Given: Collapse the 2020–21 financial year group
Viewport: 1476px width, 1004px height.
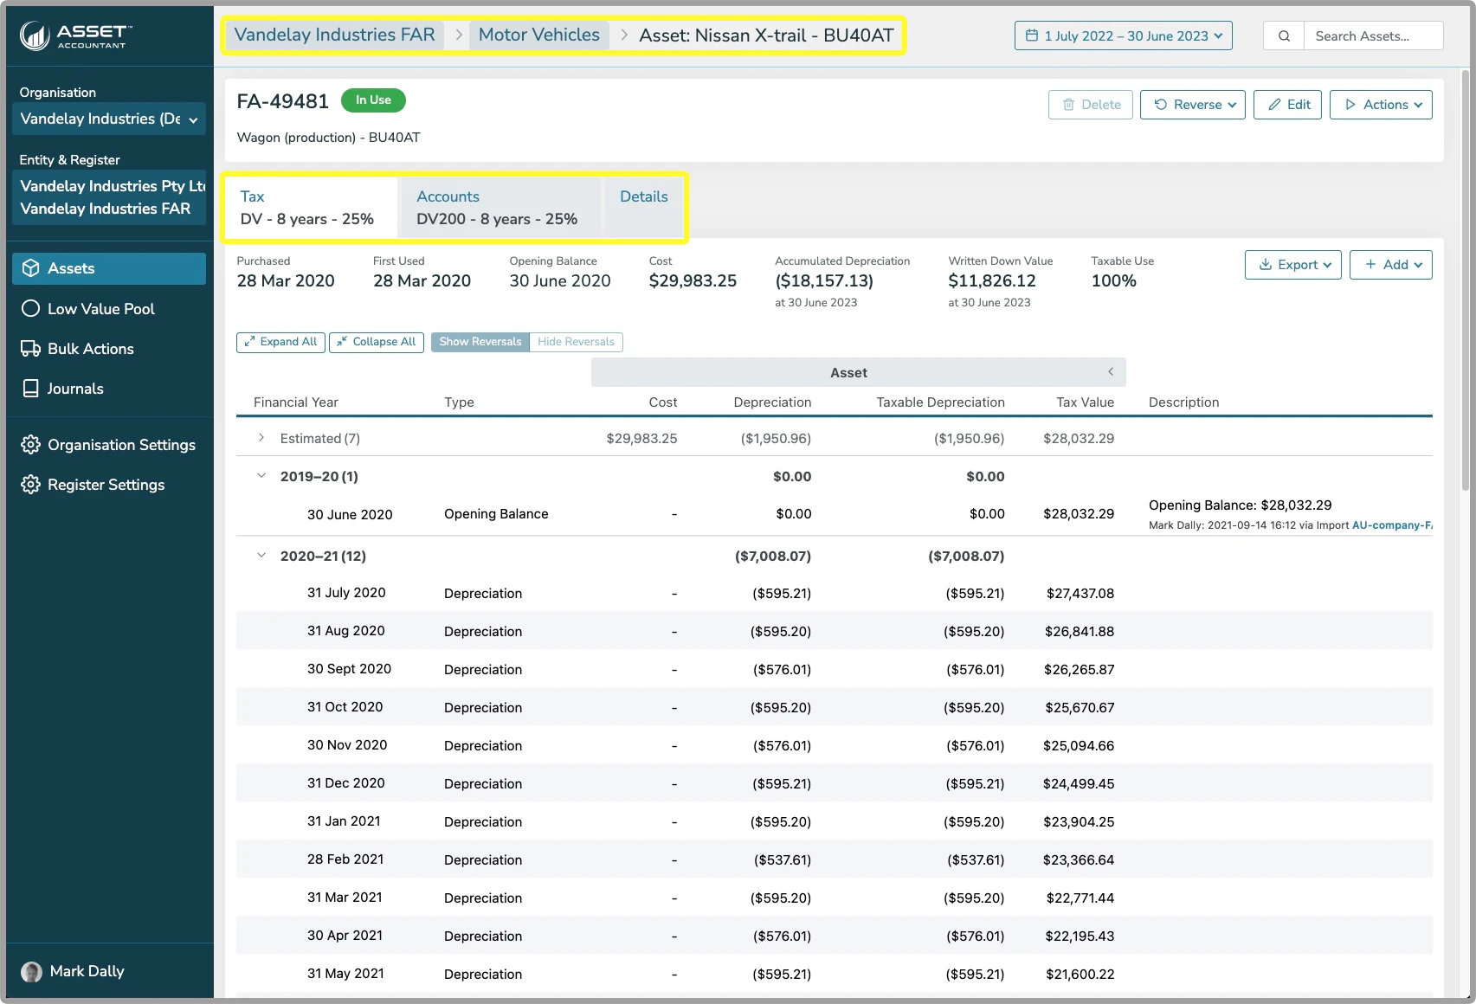Looking at the screenshot, I should click(261, 555).
